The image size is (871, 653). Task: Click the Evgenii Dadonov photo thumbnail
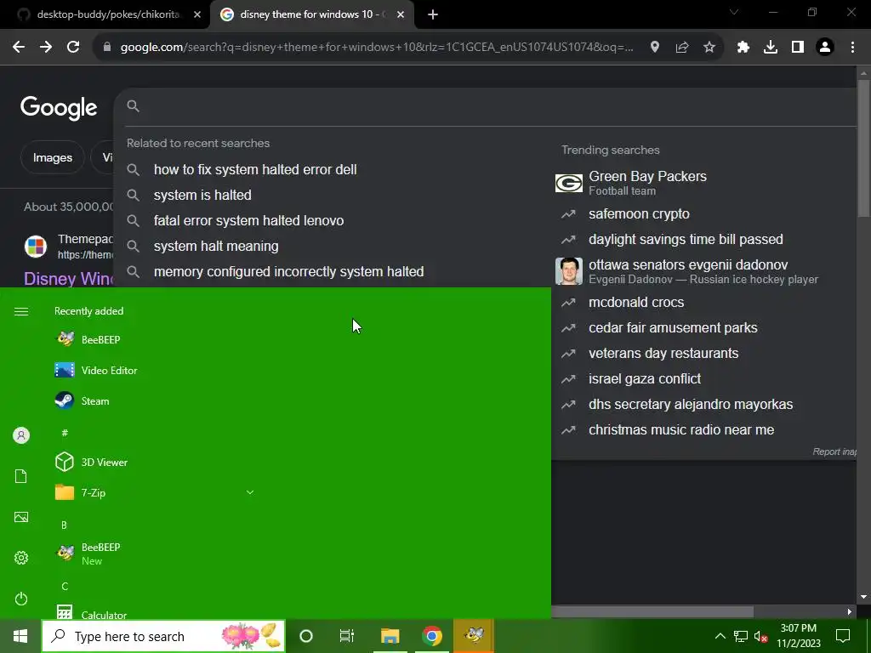click(x=569, y=271)
